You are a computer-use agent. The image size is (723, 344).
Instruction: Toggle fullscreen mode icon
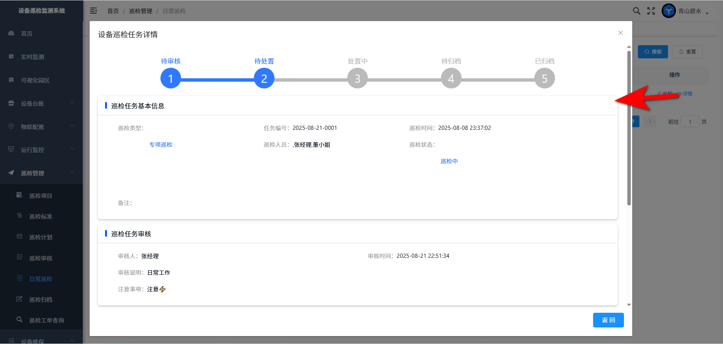pos(651,11)
